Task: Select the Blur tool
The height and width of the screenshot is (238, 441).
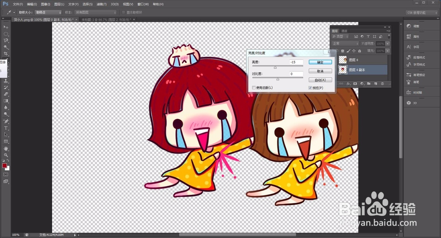Action: pos(6,107)
